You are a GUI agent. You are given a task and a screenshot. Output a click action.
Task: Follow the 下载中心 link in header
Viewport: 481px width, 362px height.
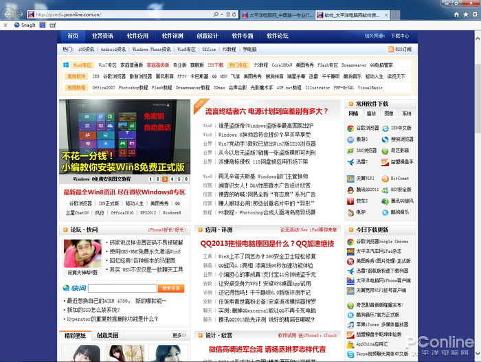coord(400,36)
